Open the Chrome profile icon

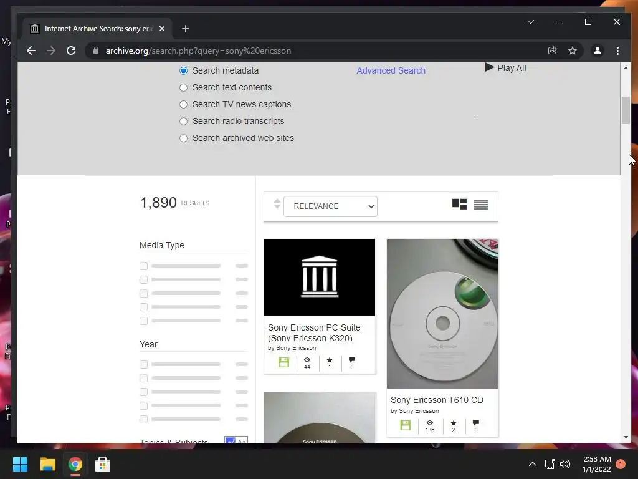coord(598,51)
